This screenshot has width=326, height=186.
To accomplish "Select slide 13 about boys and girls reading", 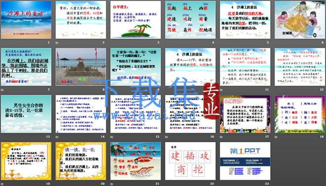I will pyautogui.click(x=26, y=114).
